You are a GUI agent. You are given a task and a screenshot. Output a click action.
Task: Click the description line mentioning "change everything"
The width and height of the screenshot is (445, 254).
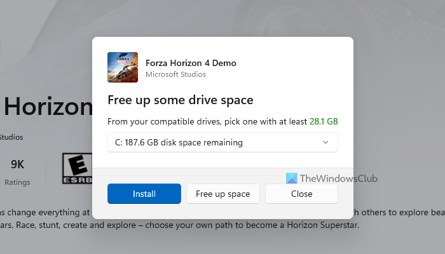click(44, 212)
